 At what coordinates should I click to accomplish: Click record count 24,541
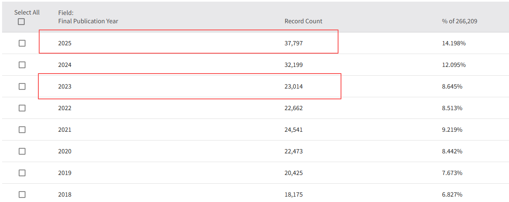293,130
